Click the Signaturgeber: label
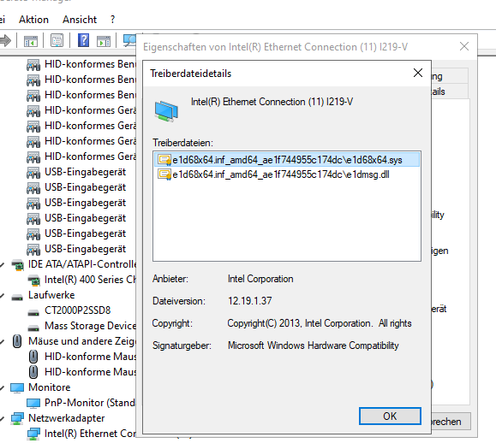This screenshot has height=443, width=496. point(182,346)
